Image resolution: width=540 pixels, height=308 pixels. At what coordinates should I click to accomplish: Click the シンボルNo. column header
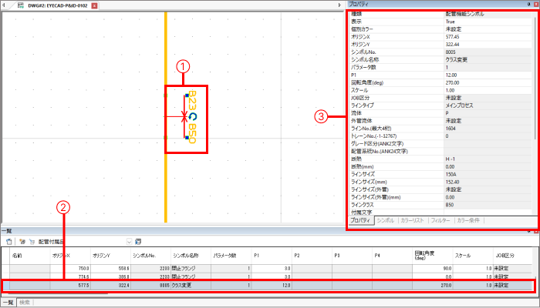coord(145,255)
